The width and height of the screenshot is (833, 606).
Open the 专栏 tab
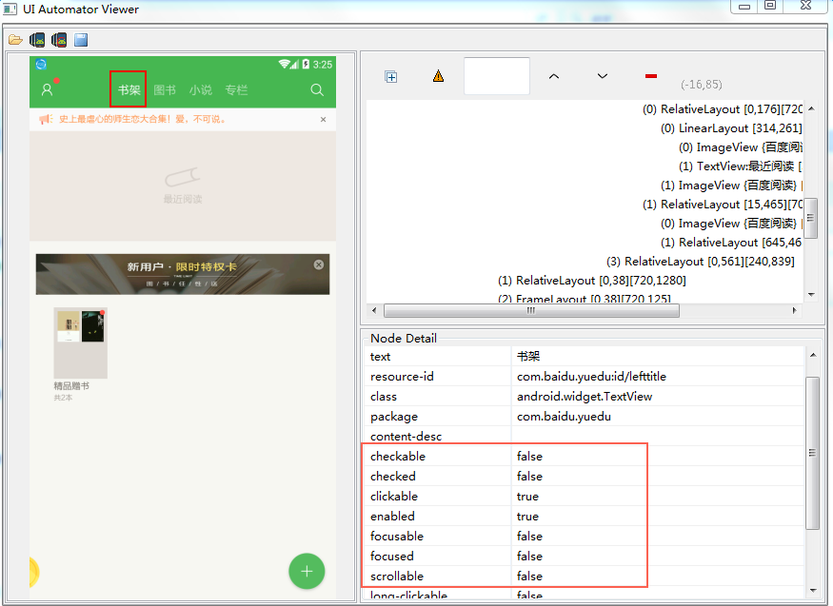pyautogui.click(x=236, y=90)
